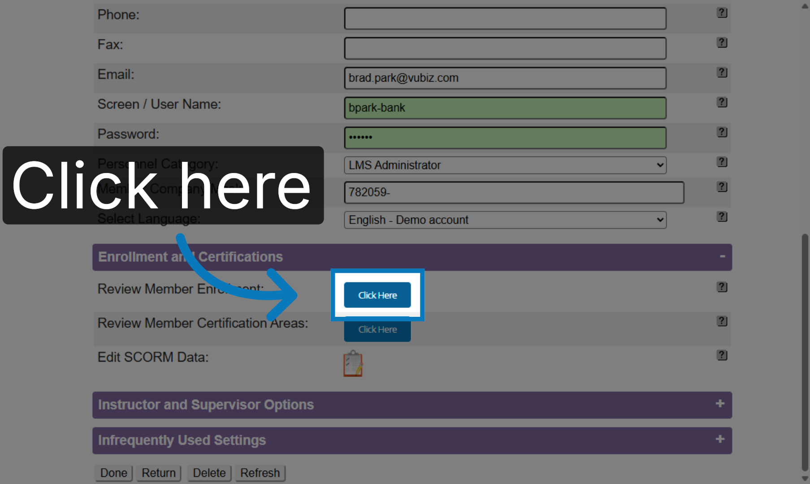Open help icon for Select Language
The image size is (810, 484).
pyautogui.click(x=722, y=217)
